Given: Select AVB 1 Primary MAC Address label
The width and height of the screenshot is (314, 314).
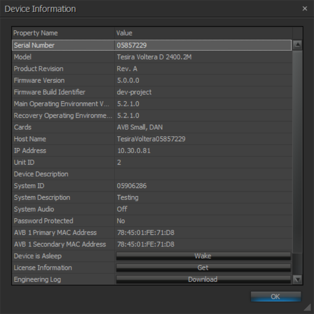Looking at the screenshot, I should coord(55,233).
